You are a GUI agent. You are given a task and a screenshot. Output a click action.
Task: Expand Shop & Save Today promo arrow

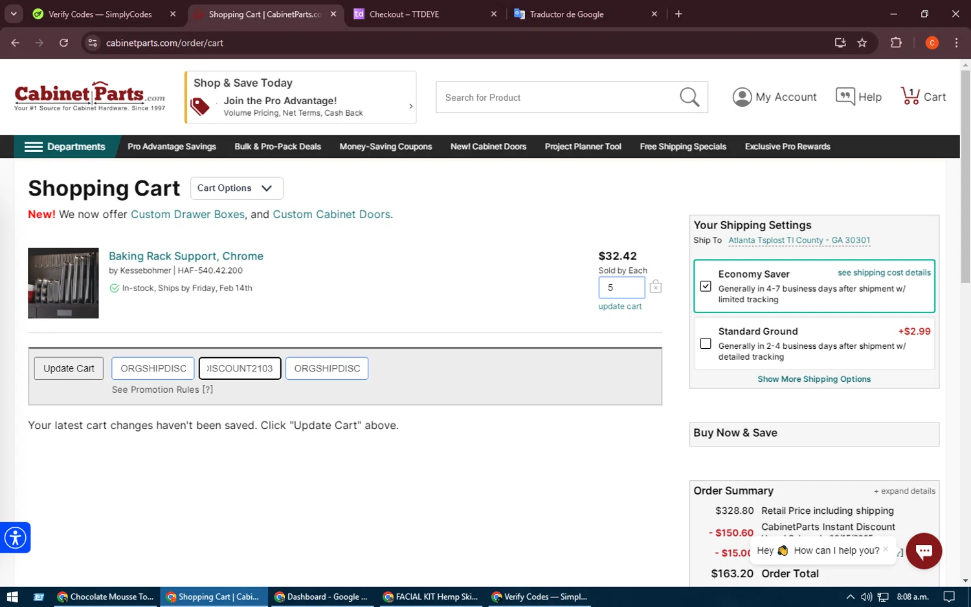[x=410, y=106]
